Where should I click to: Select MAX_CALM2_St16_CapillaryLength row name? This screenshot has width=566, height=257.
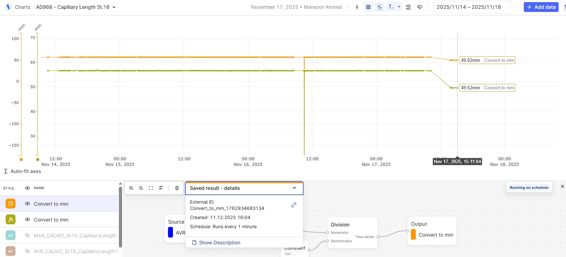tap(76, 236)
